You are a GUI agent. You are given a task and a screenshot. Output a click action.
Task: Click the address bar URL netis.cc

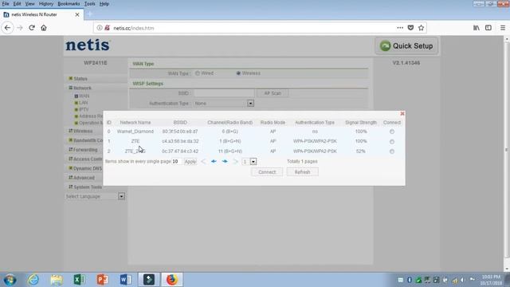click(x=133, y=28)
